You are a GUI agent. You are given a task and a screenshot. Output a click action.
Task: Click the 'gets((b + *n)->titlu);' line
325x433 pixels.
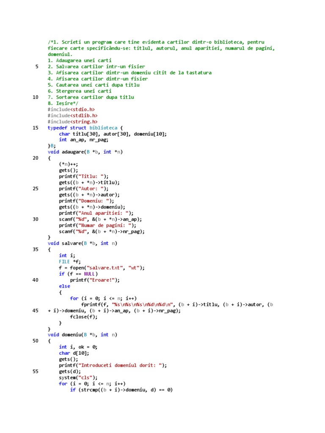pos(89,183)
